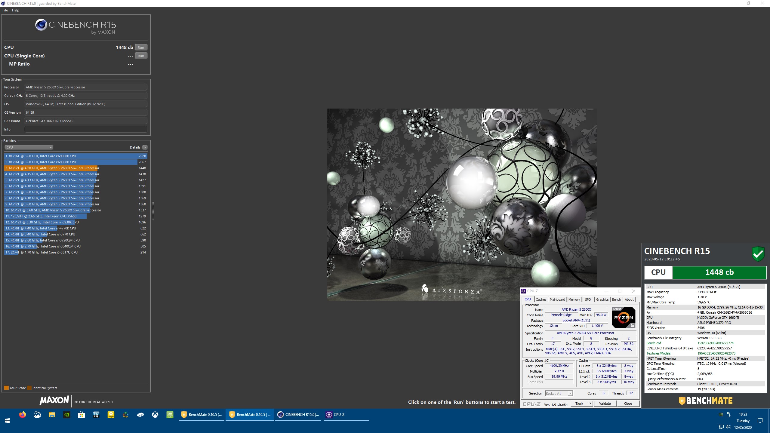770x433 pixels.
Task: Click the Close button in CPU-Z
Action: pyautogui.click(x=628, y=404)
